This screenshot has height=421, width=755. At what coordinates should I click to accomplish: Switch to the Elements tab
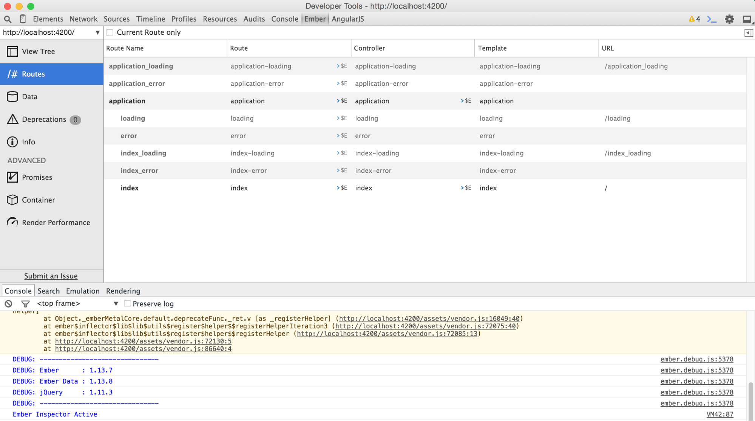click(48, 19)
